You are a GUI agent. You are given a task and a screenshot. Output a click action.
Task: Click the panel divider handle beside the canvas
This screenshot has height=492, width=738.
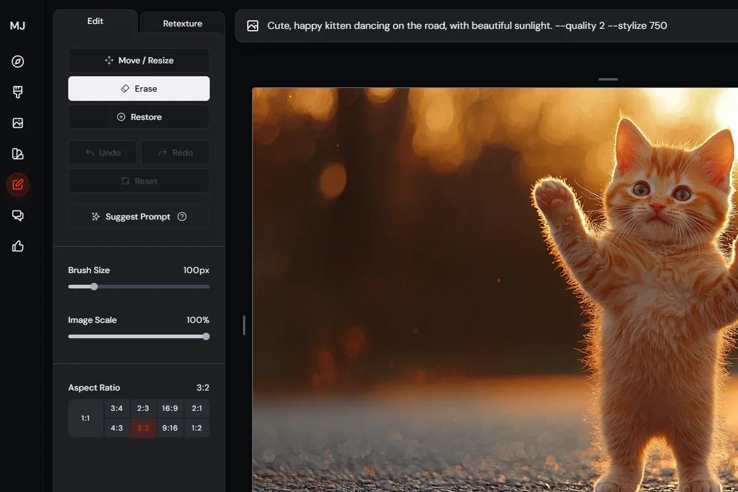(x=244, y=325)
